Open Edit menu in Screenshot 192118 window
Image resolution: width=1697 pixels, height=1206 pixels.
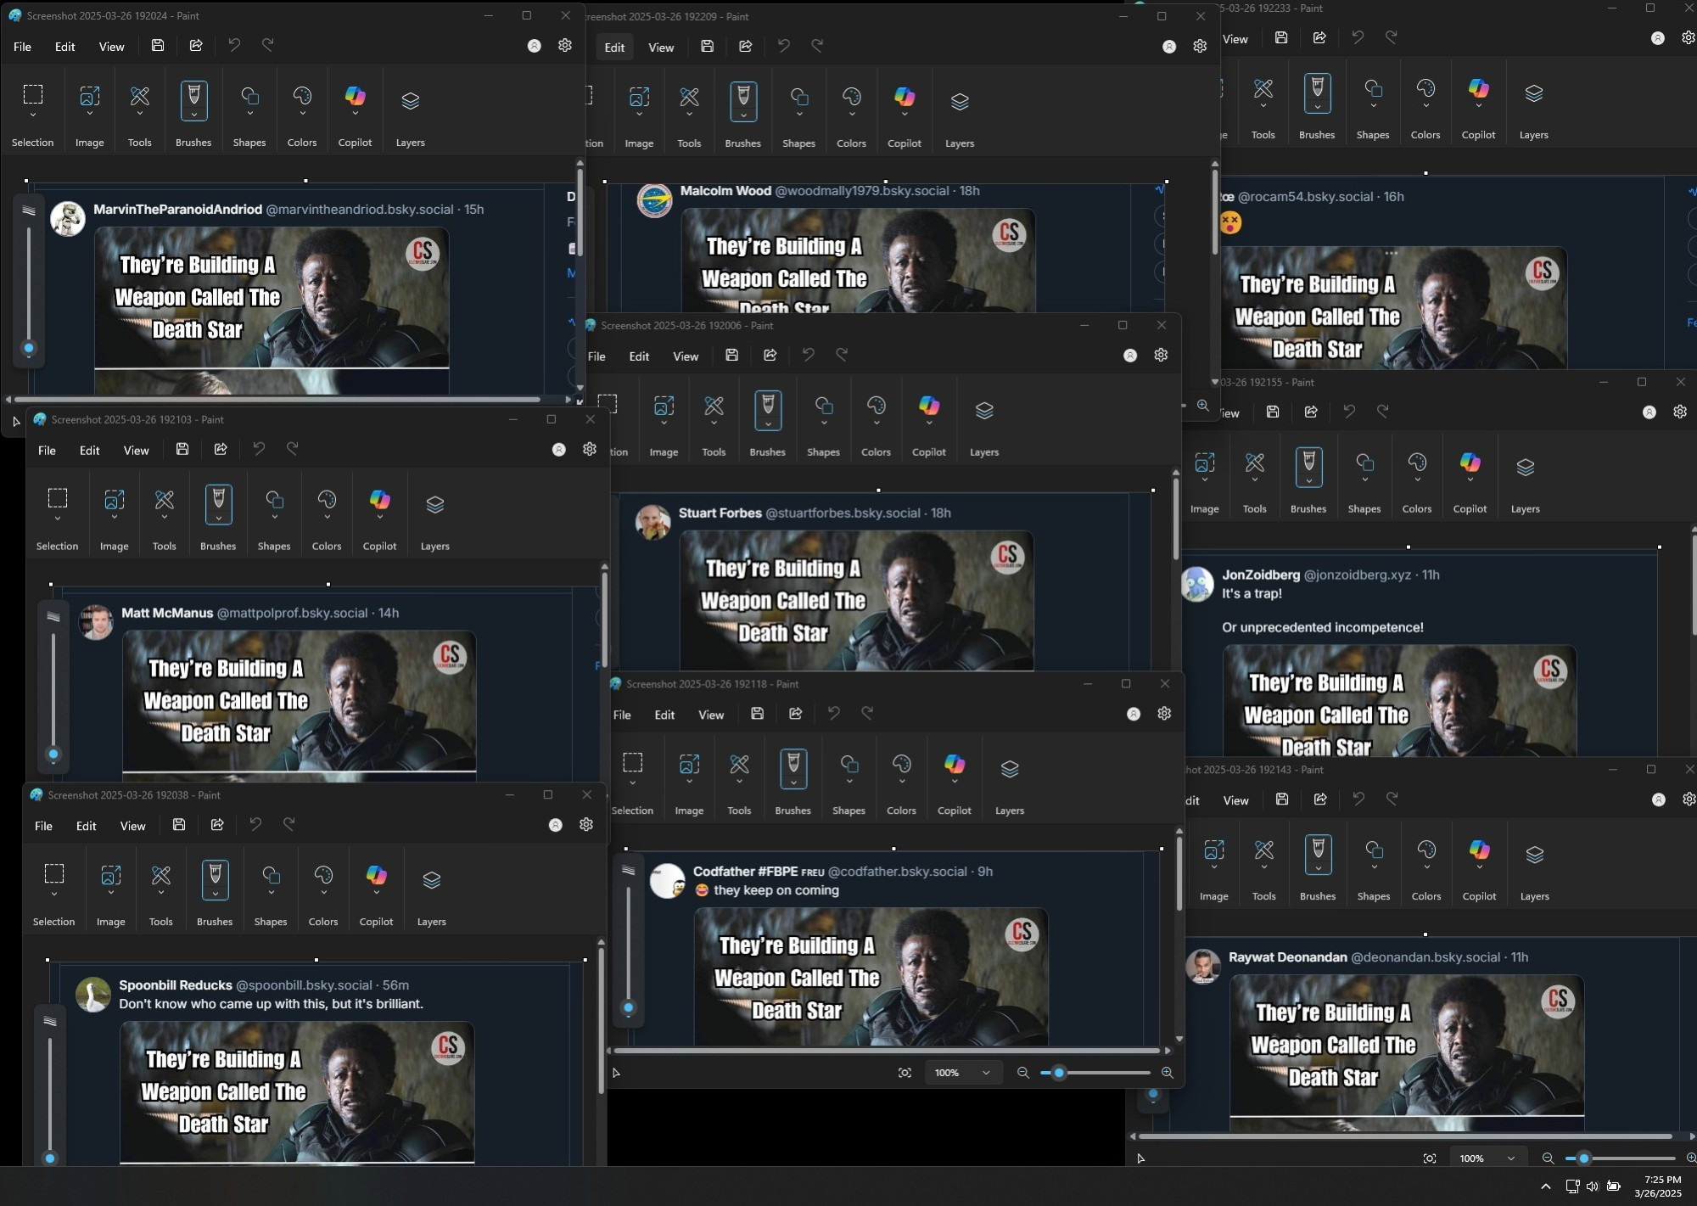click(x=664, y=715)
